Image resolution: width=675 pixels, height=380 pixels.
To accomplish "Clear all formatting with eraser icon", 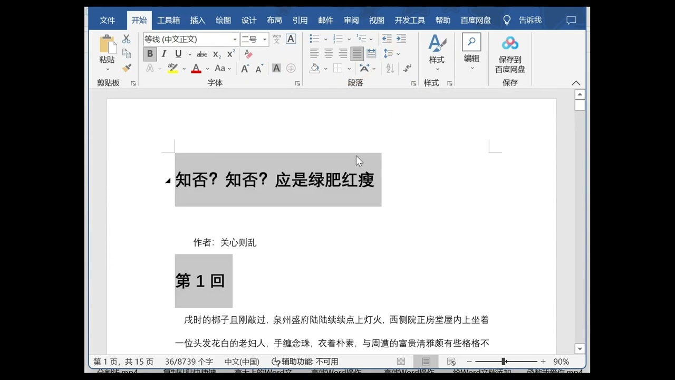I will point(248,54).
